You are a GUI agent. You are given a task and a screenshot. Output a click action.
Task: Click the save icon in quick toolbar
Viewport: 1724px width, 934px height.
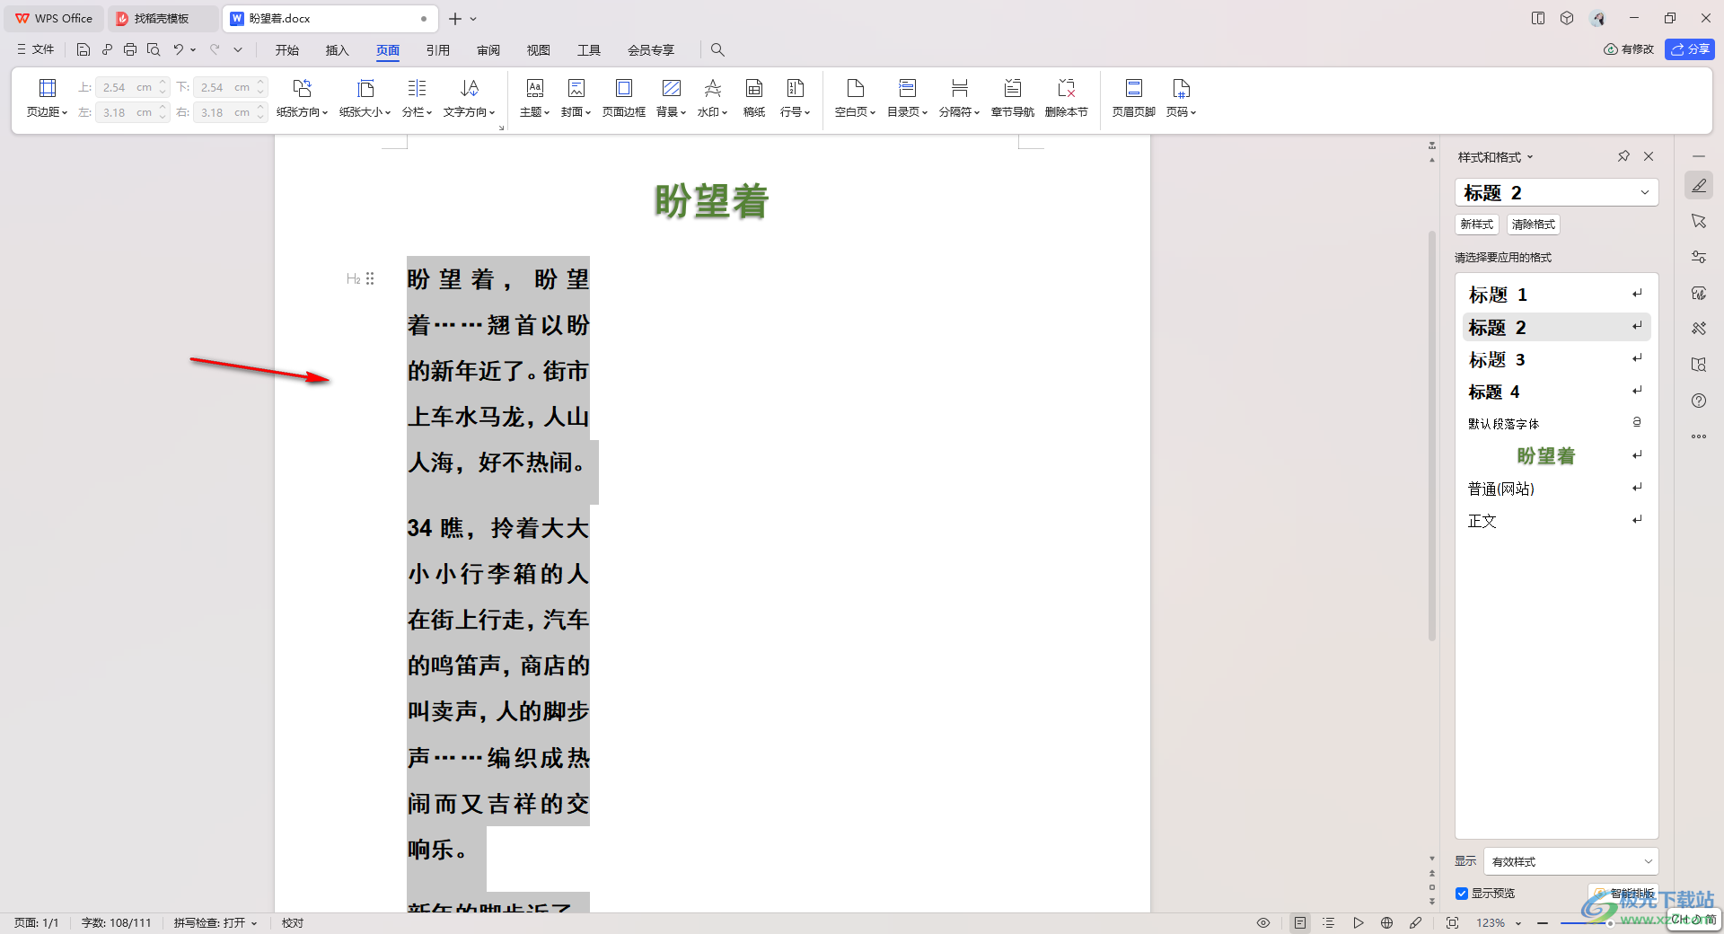pos(84,49)
